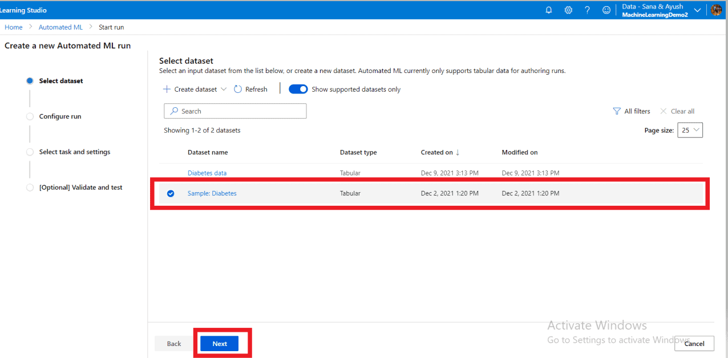Click the X icon of Clear all
Screen dimensions: 728x358
click(663, 111)
